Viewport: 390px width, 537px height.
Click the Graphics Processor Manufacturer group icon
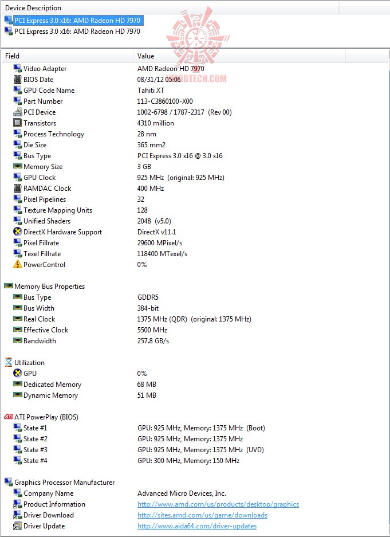pyautogui.click(x=9, y=482)
